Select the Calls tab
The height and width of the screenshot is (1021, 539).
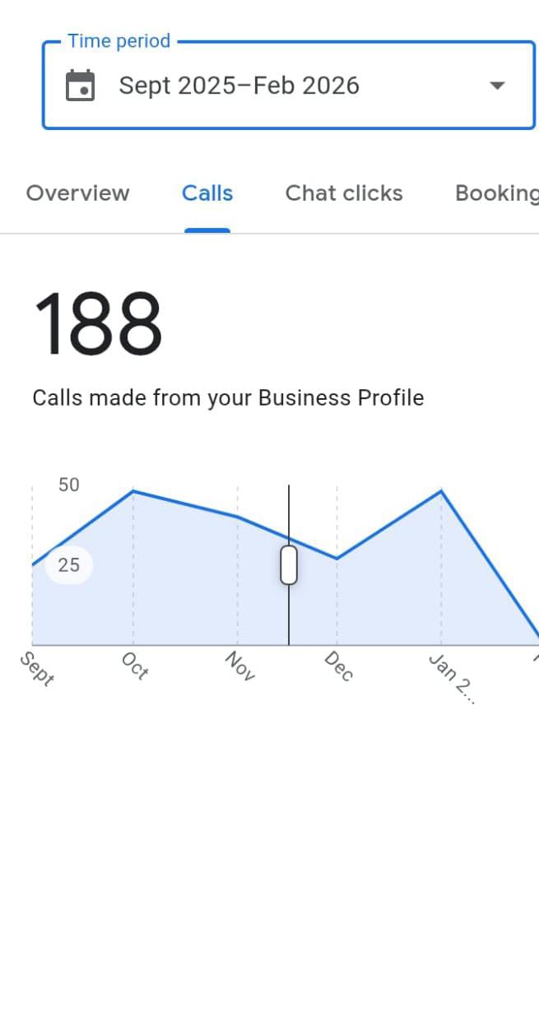pyautogui.click(x=207, y=193)
